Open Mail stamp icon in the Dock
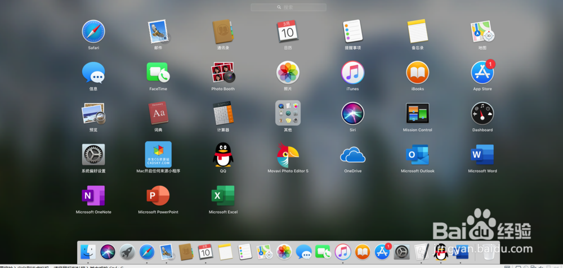The image size is (563, 268). [x=167, y=252]
